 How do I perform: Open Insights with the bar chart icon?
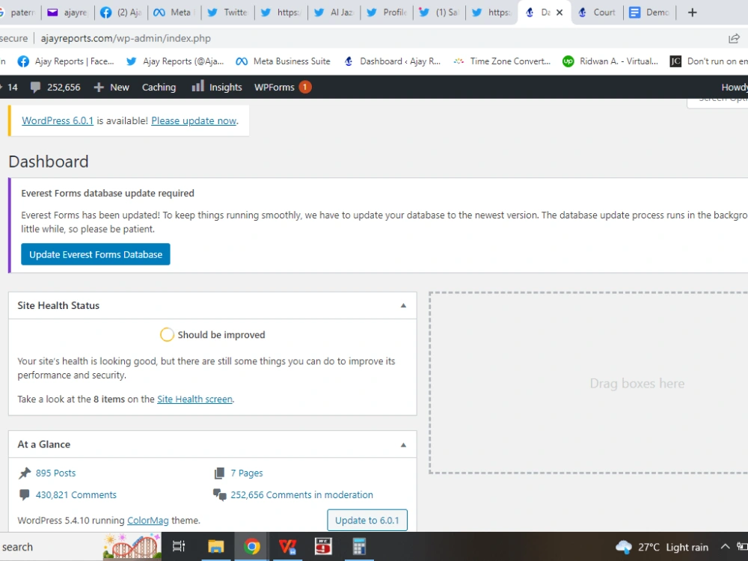[x=217, y=88]
